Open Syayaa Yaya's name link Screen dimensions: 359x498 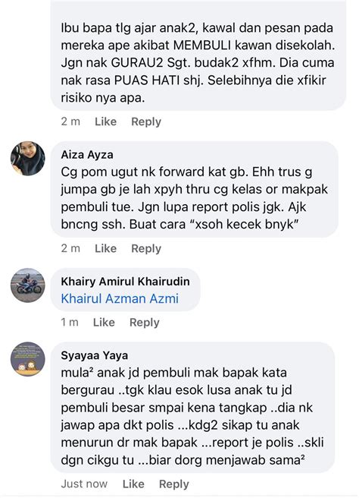coord(95,355)
